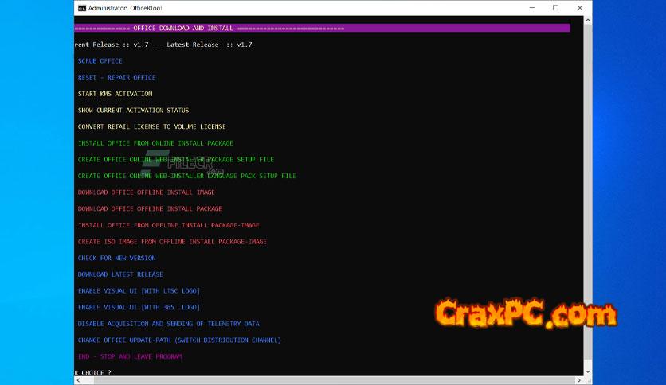666x385 pixels.
Task: Click START KMS ACTIVATION
Action: [x=115, y=94]
